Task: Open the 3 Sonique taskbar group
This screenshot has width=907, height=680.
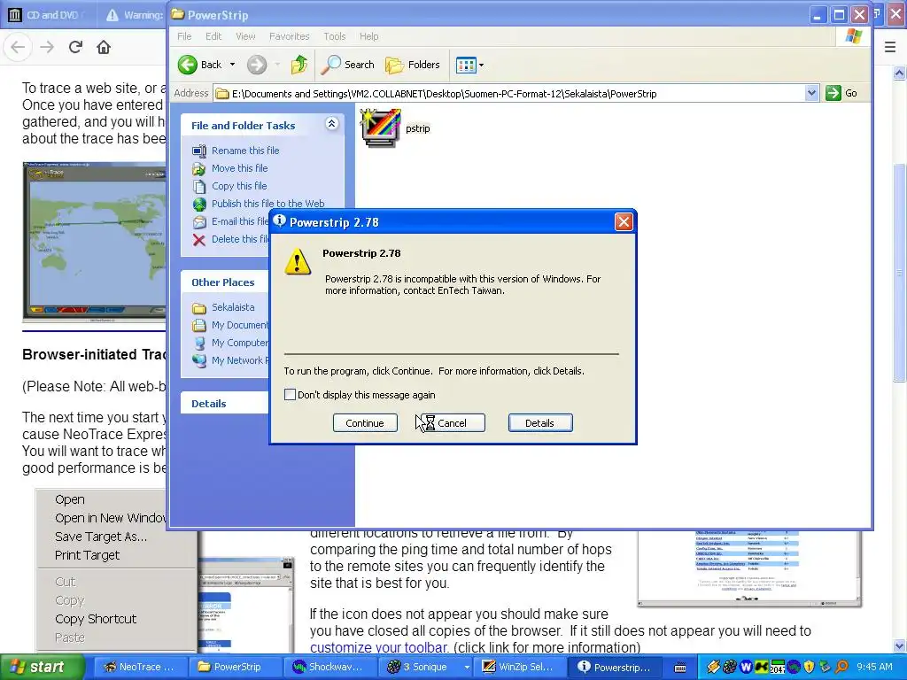Action: [x=424, y=667]
